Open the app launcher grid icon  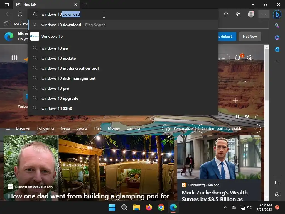(14, 58)
